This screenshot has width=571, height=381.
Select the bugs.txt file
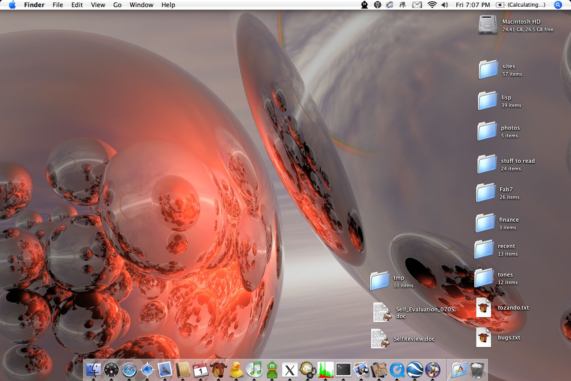(x=484, y=337)
